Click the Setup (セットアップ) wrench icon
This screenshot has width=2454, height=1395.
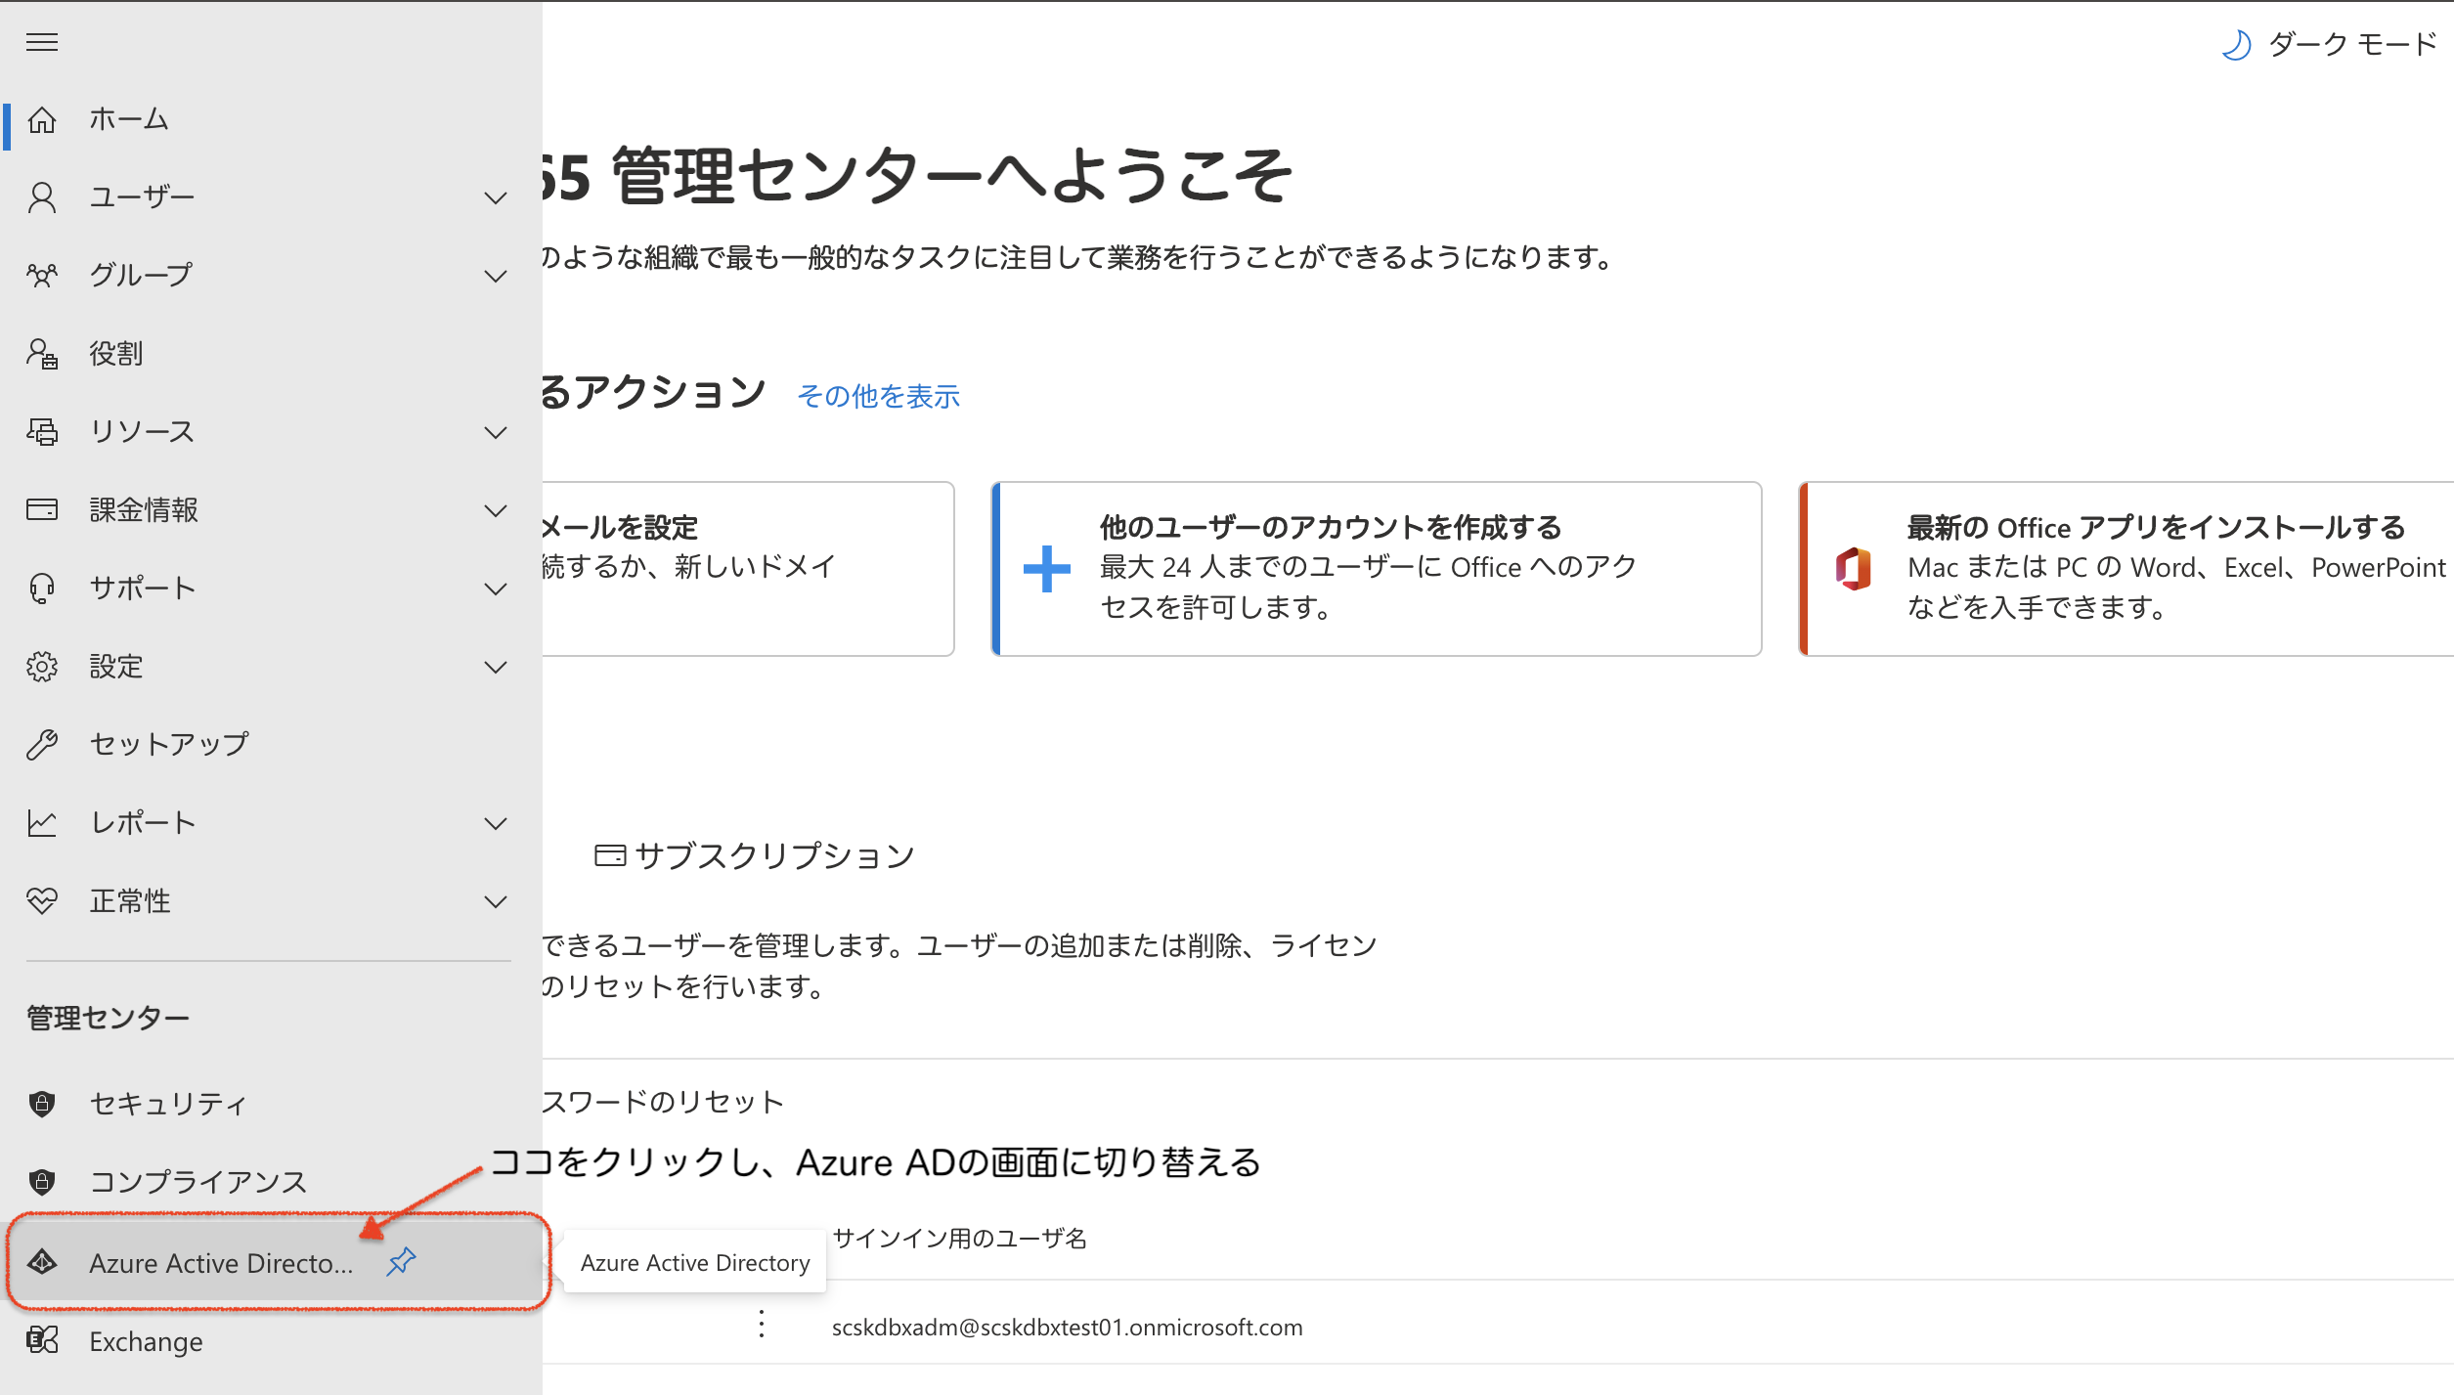pyautogui.click(x=42, y=745)
